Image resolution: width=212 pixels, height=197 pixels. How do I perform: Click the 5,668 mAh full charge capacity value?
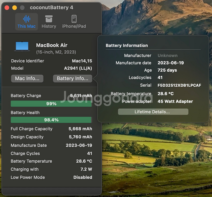click(x=80, y=129)
